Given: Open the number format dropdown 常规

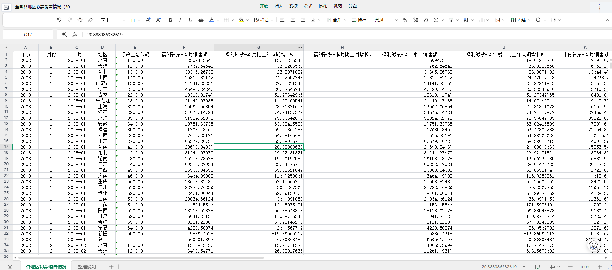Looking at the screenshot, I should point(386,20).
